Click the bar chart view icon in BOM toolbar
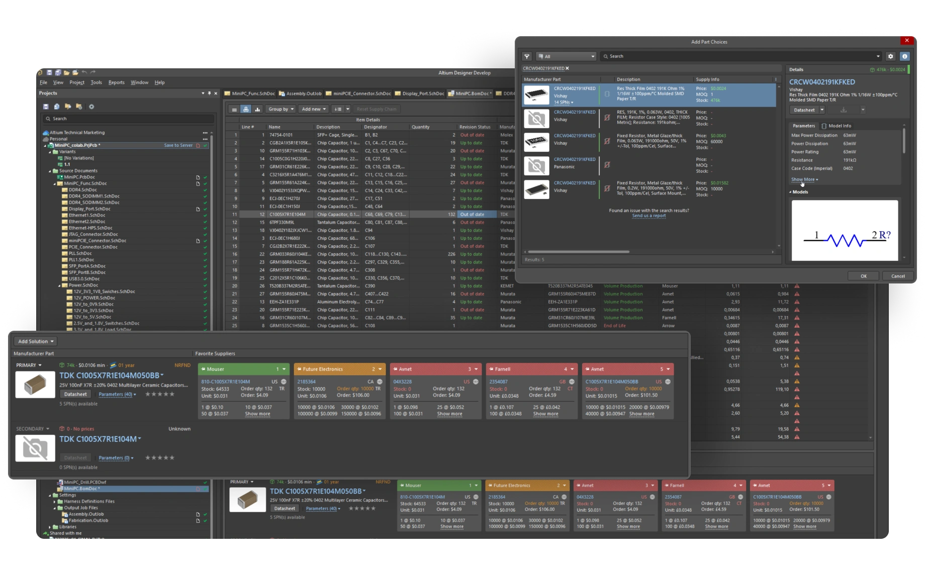The image size is (925, 571). pyautogui.click(x=257, y=109)
